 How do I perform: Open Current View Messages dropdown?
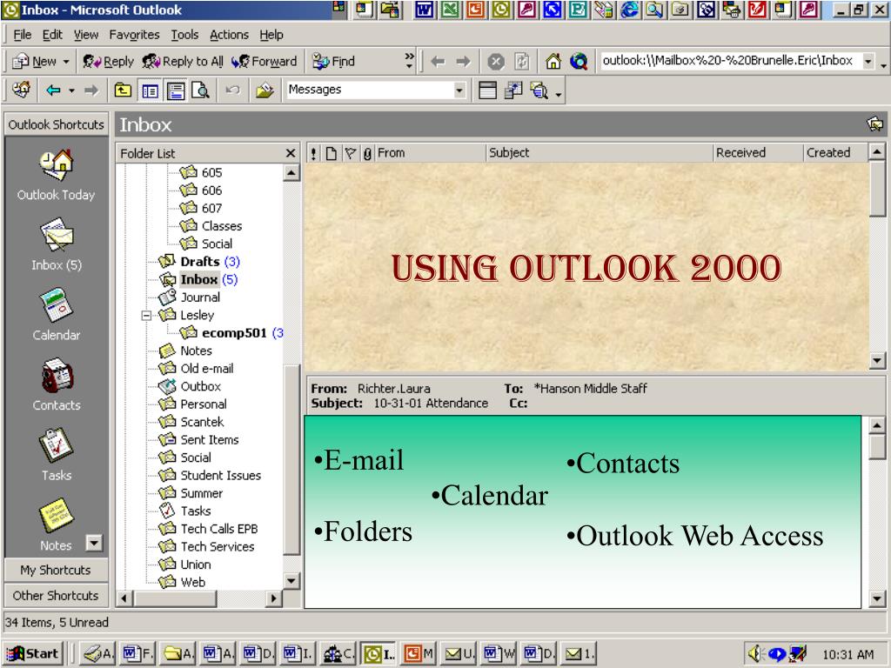click(x=459, y=90)
